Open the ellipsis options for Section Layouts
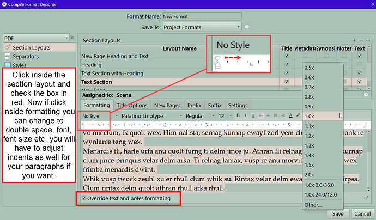The width and height of the screenshot is (376, 220). pyautogui.click(x=368, y=40)
